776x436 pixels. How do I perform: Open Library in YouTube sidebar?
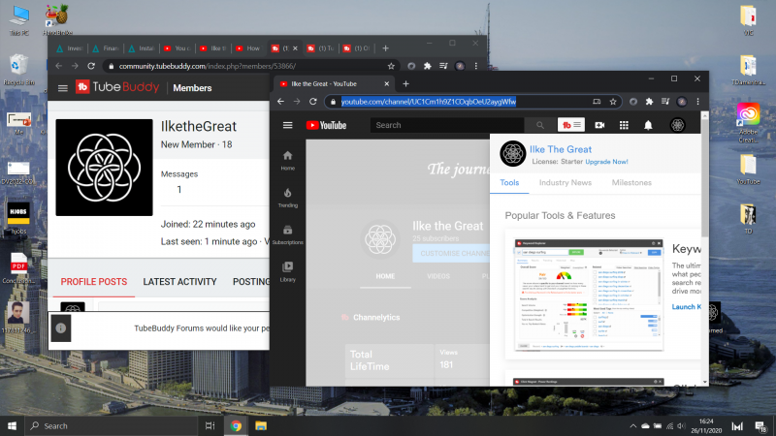[x=287, y=270]
